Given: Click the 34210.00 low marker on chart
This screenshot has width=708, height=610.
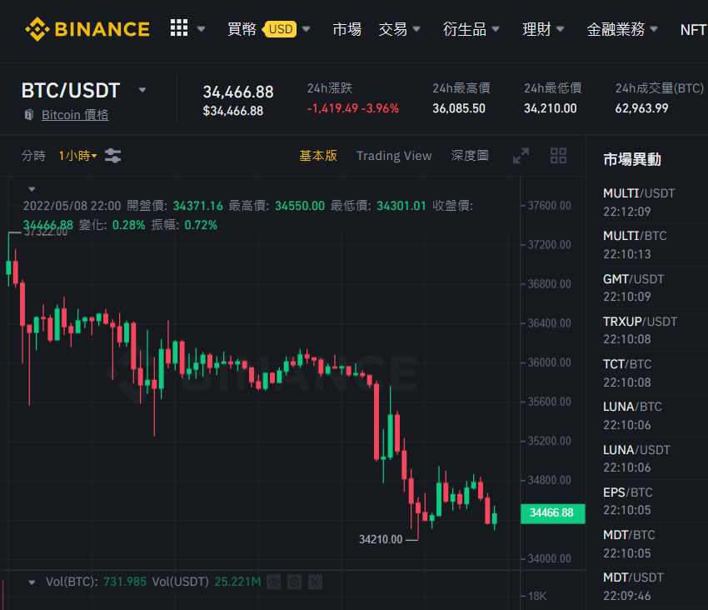Looking at the screenshot, I should click(x=381, y=539).
